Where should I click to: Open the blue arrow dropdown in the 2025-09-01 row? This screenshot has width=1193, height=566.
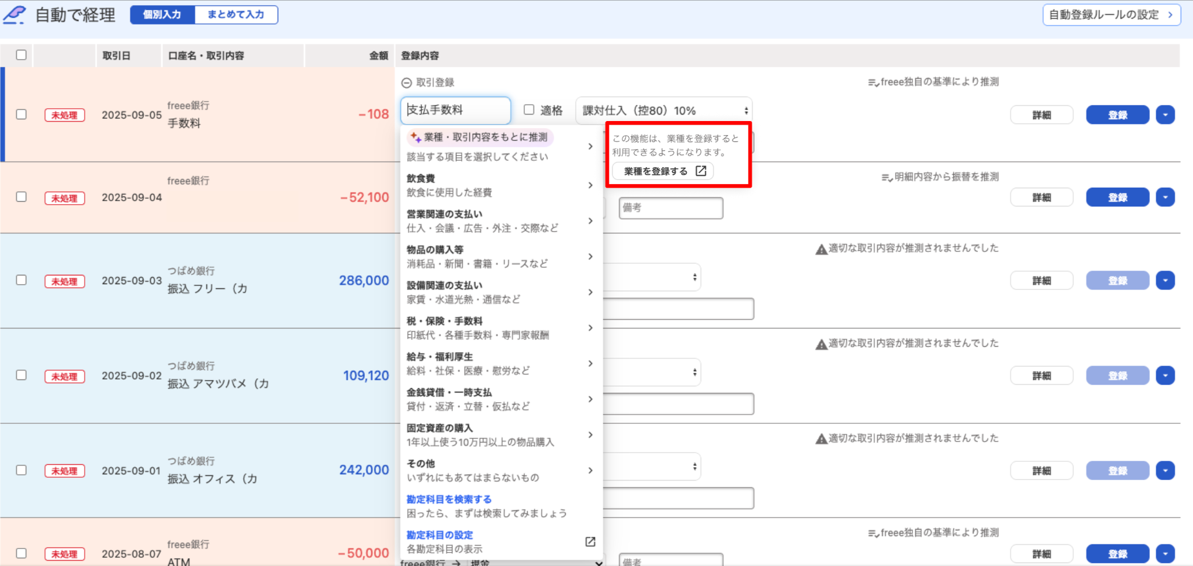pyautogui.click(x=1166, y=471)
